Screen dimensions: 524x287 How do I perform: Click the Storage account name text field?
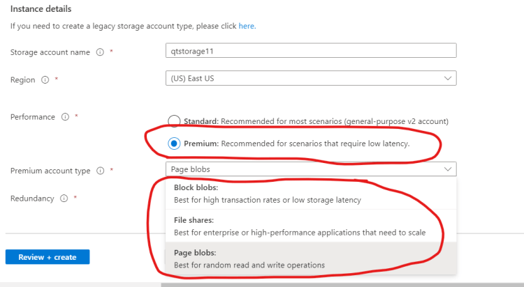coord(310,50)
